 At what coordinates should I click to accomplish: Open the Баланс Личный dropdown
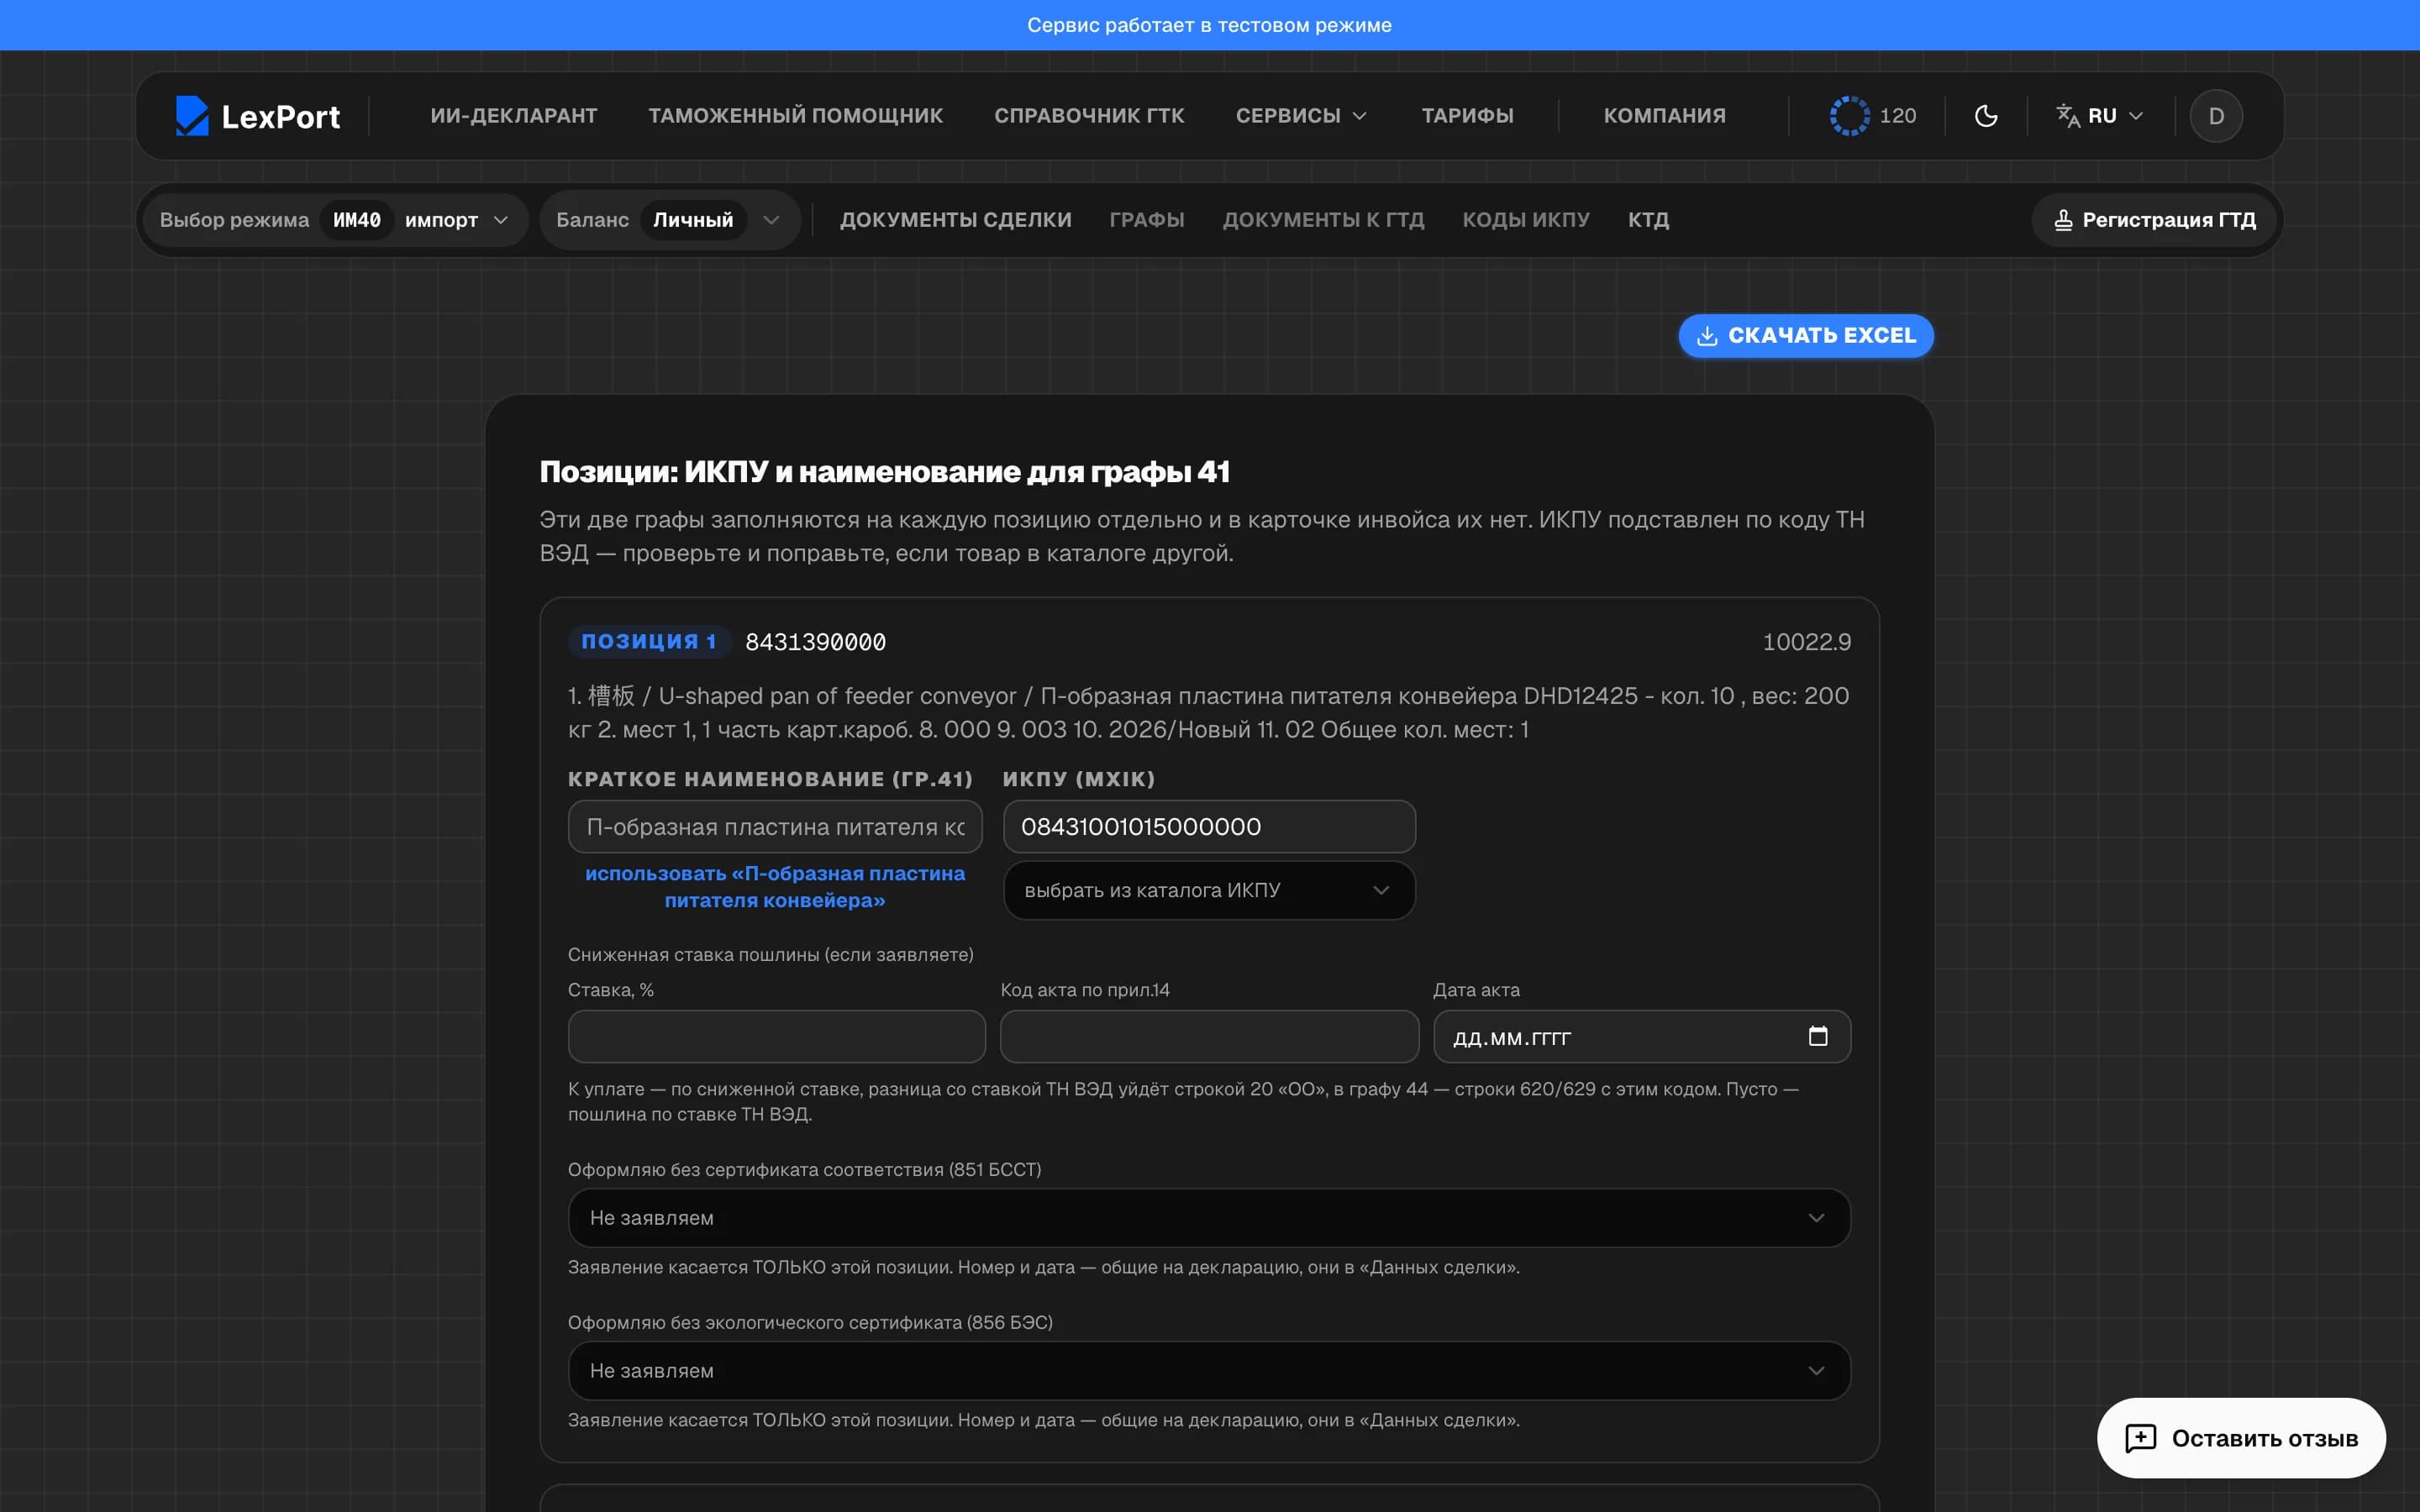[x=669, y=220]
